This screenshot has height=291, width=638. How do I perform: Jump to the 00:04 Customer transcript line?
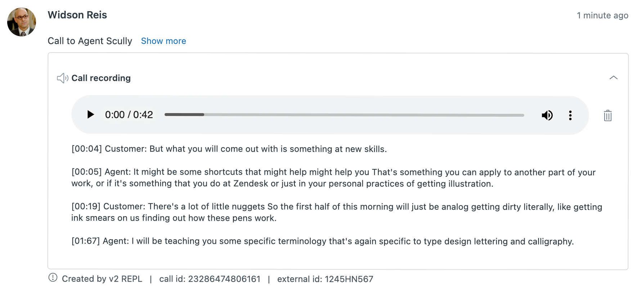[x=229, y=149]
